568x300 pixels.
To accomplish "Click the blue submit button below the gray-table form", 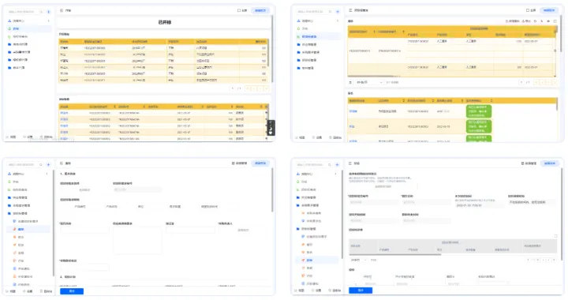I will pos(361,291).
